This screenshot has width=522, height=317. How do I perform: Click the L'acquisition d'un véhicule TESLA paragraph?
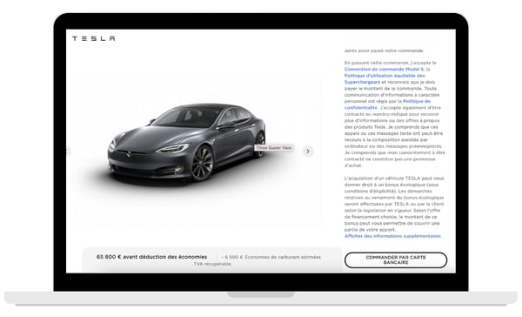coord(394,204)
